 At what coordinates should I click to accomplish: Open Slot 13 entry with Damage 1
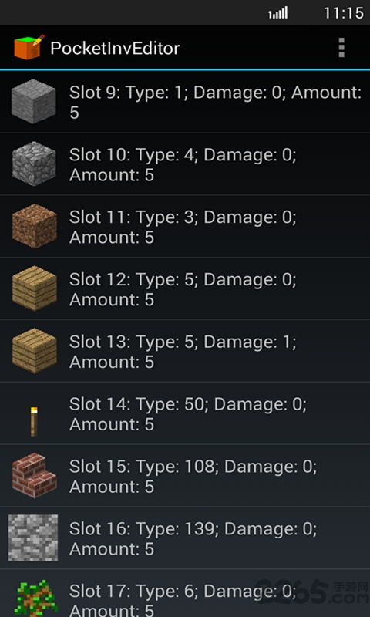pos(185,351)
